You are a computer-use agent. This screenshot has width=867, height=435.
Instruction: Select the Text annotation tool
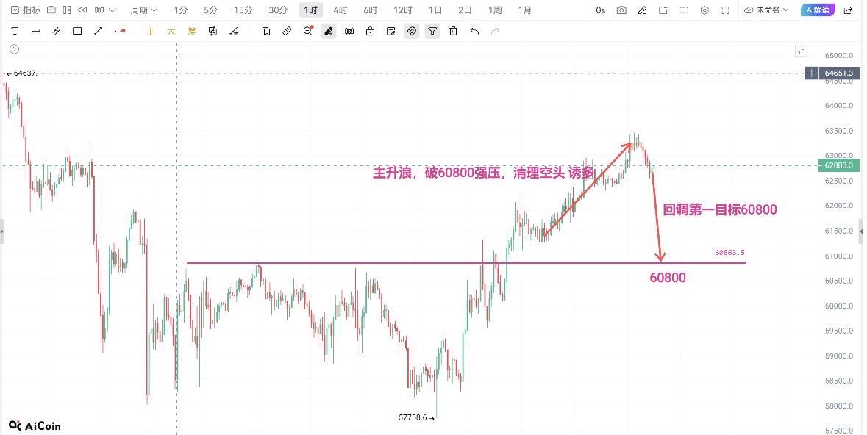(x=15, y=32)
